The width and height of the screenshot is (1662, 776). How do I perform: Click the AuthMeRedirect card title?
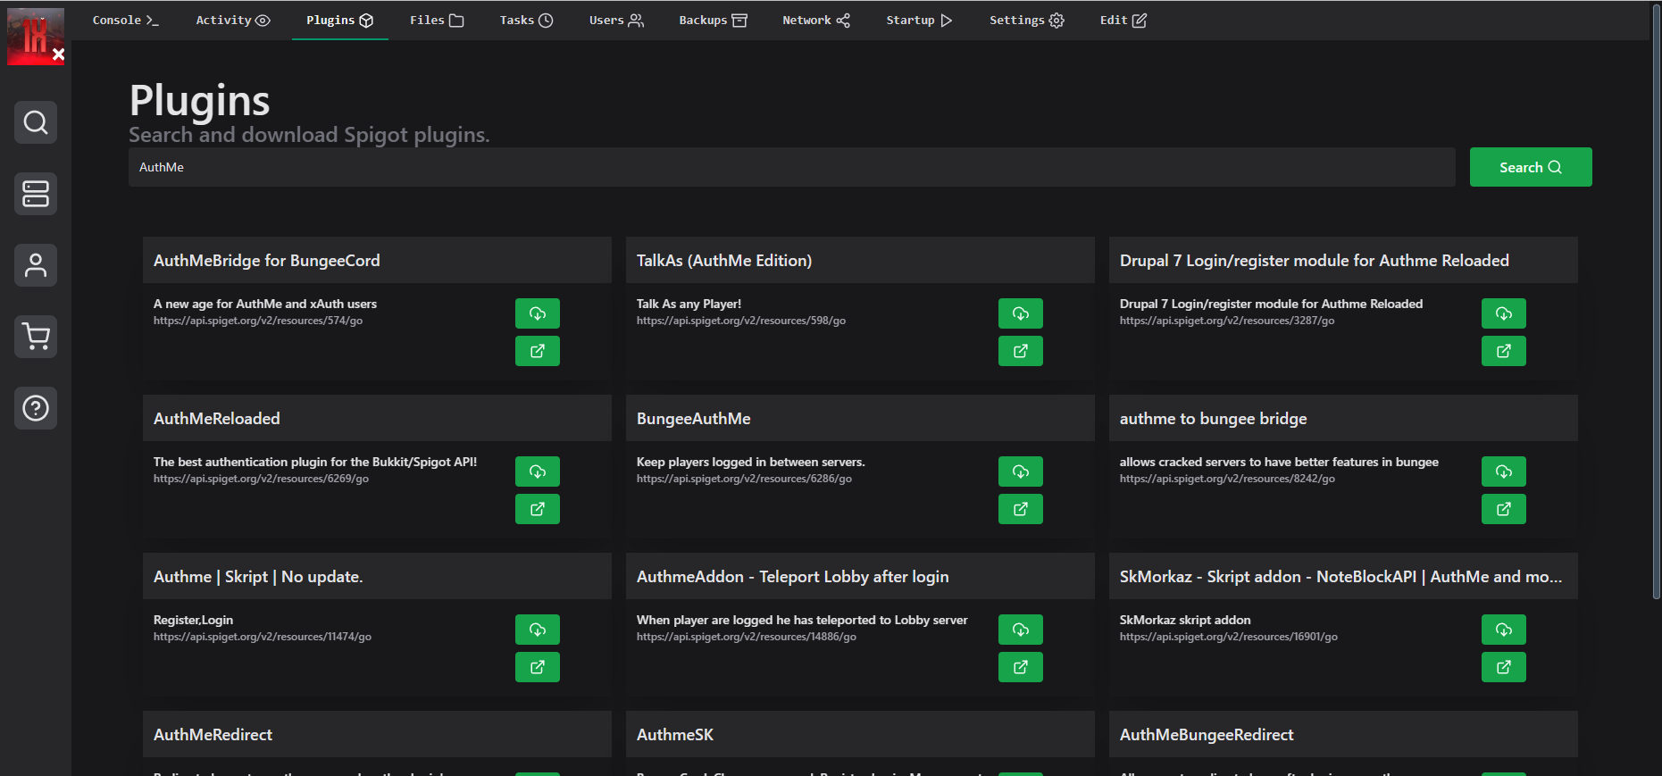[213, 735]
